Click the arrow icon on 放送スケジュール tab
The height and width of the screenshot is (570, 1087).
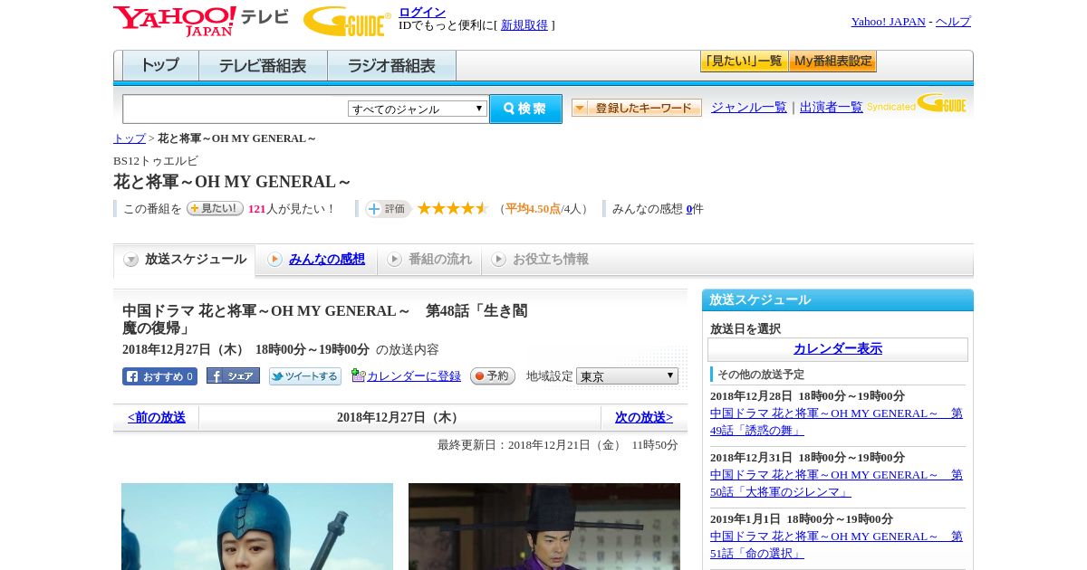(x=131, y=260)
